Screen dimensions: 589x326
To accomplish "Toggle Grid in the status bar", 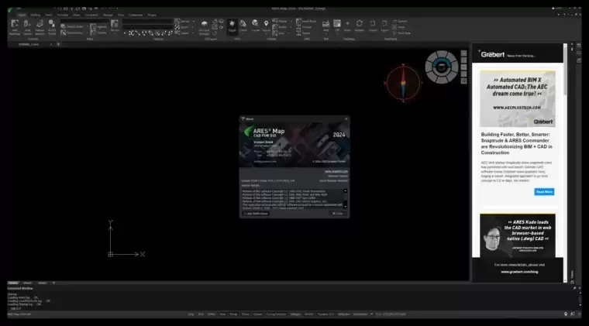I will [201, 314].
